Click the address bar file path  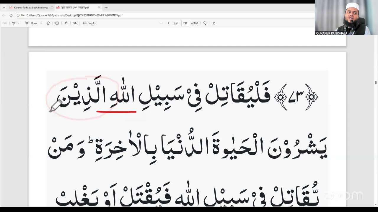74,15
